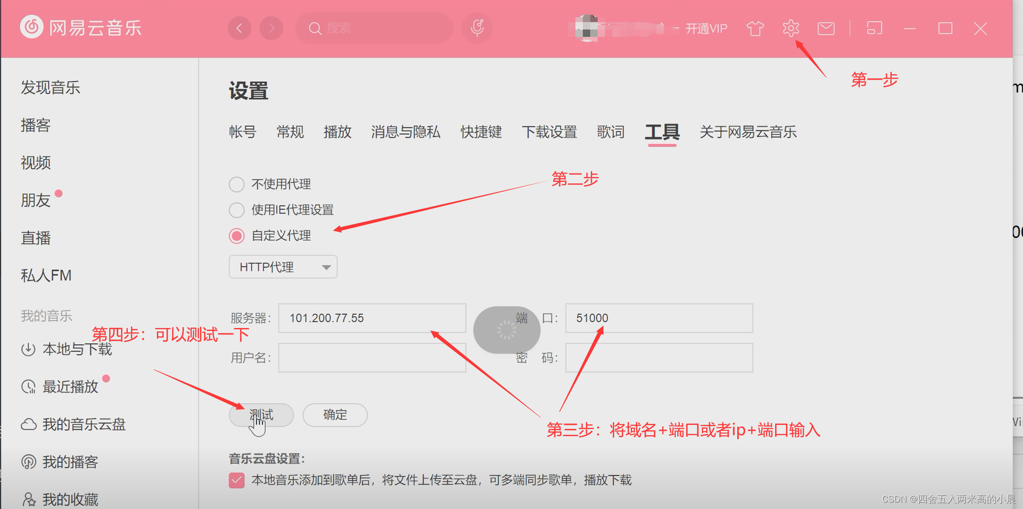Open the 关于网易云音乐 tab
Viewport: 1023px width, 509px height.
748,132
